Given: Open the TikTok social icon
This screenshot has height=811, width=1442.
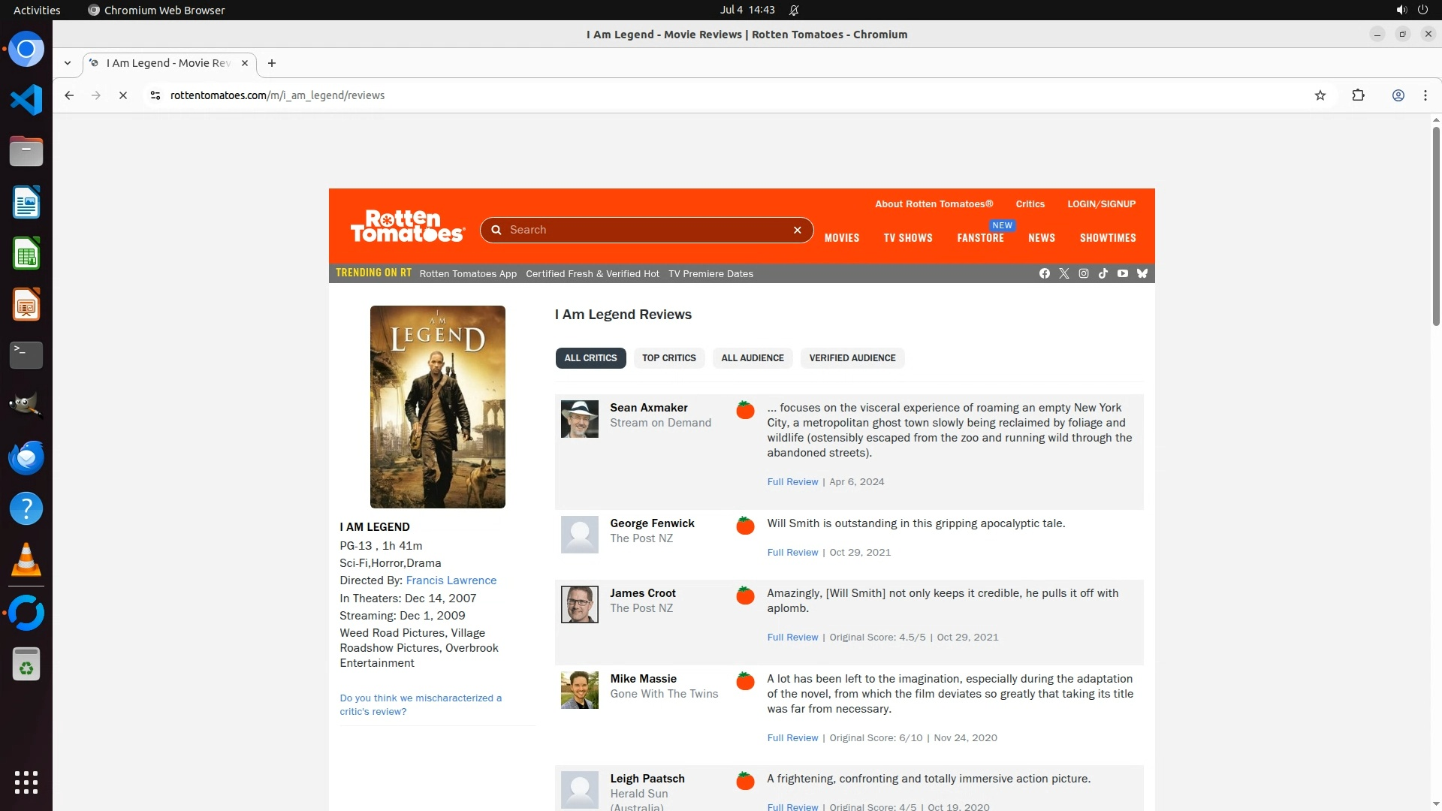Looking at the screenshot, I should click(1103, 273).
